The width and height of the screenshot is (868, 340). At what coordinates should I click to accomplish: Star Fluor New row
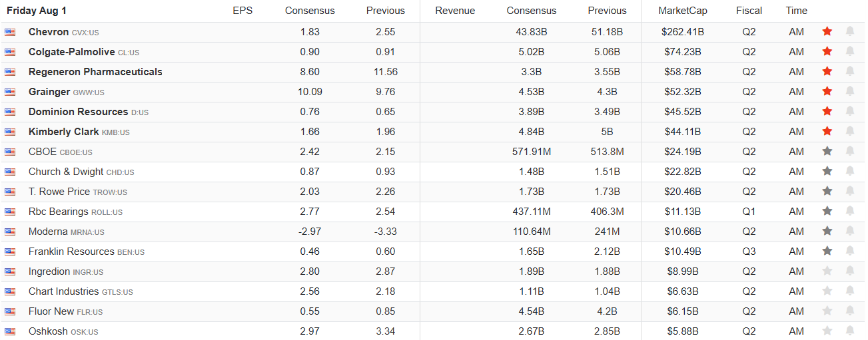point(827,311)
